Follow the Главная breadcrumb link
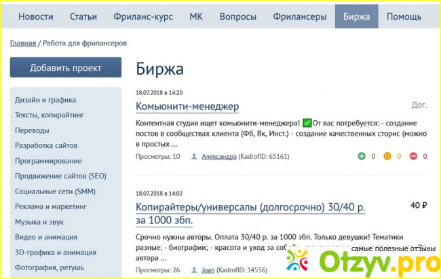This screenshot has width=441, height=279. click(x=23, y=43)
